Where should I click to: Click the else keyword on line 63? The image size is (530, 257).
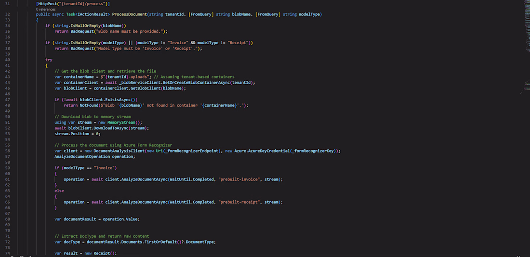[x=59, y=191]
